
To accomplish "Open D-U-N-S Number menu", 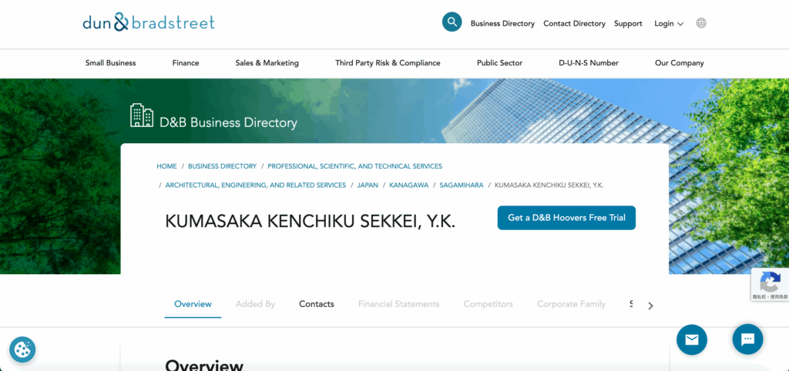I will pyautogui.click(x=589, y=63).
